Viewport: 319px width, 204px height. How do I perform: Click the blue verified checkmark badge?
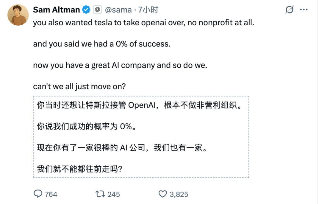pos(86,10)
